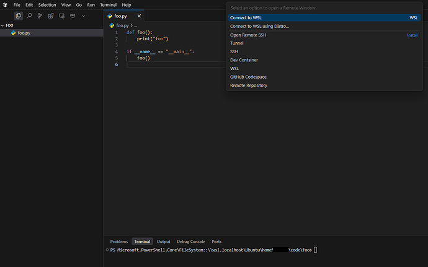The height and width of the screenshot is (267, 428).
Task: Click the Install link for Remote SSH
Action: (x=412, y=35)
